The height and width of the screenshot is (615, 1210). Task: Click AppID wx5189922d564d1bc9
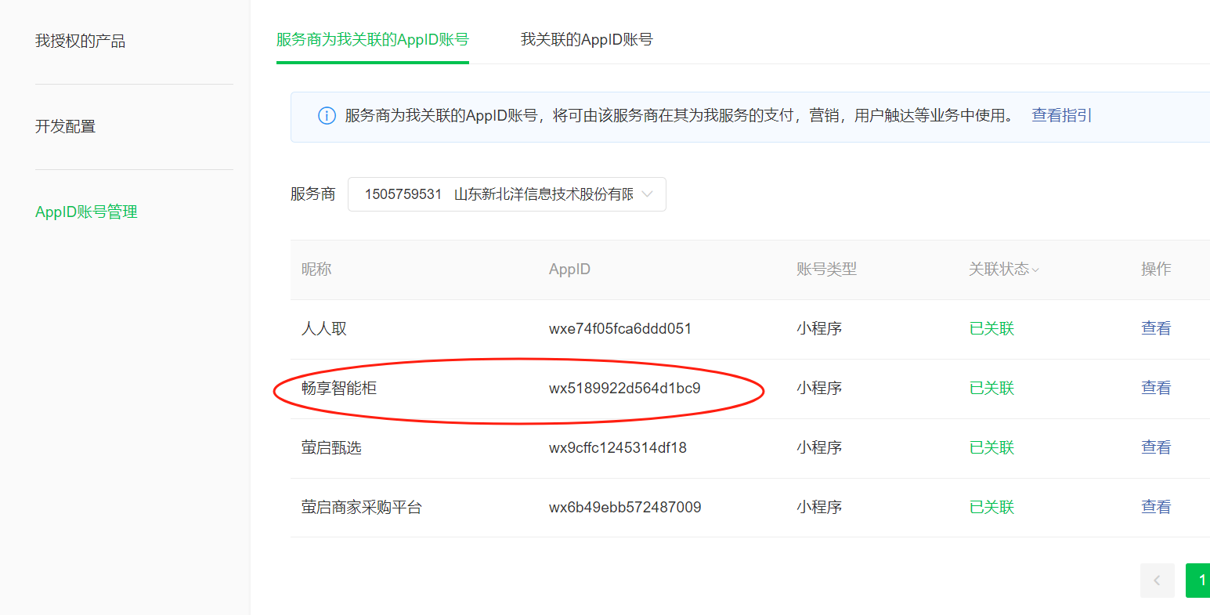pyautogui.click(x=625, y=388)
